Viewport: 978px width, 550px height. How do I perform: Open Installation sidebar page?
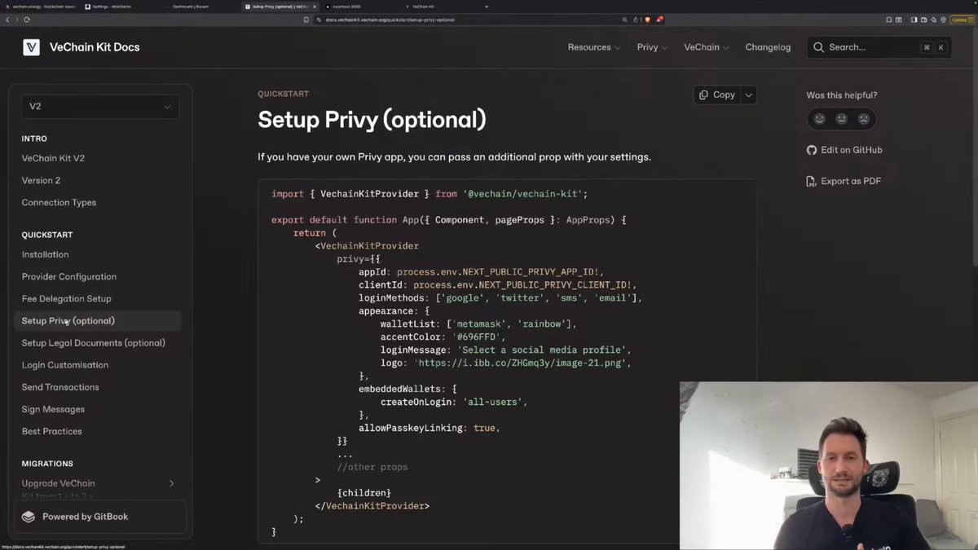45,254
